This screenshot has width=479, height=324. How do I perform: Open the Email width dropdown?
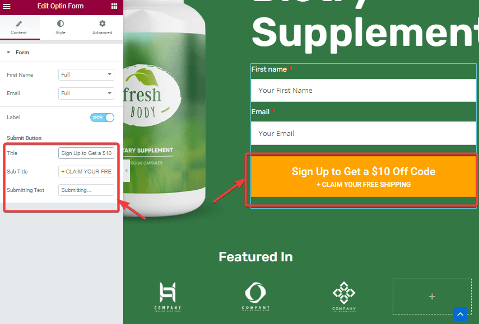click(x=86, y=93)
